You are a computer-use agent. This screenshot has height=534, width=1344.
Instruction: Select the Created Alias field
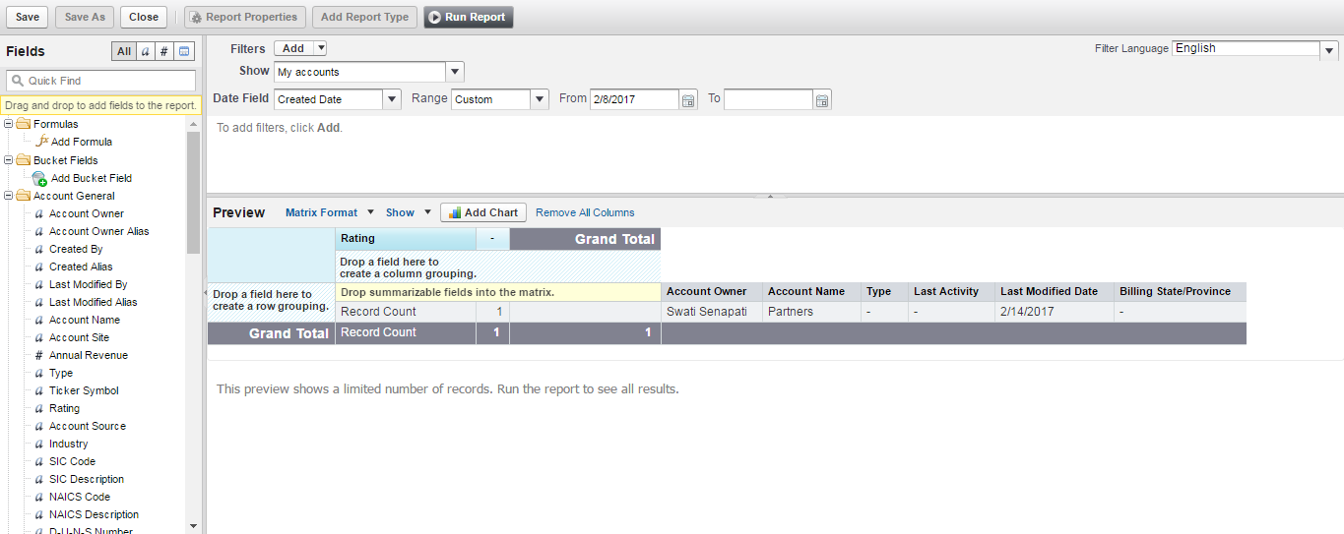(x=81, y=267)
